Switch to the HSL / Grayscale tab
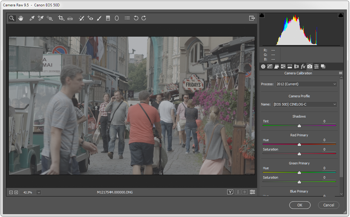The image size is (350, 217). (x=283, y=66)
